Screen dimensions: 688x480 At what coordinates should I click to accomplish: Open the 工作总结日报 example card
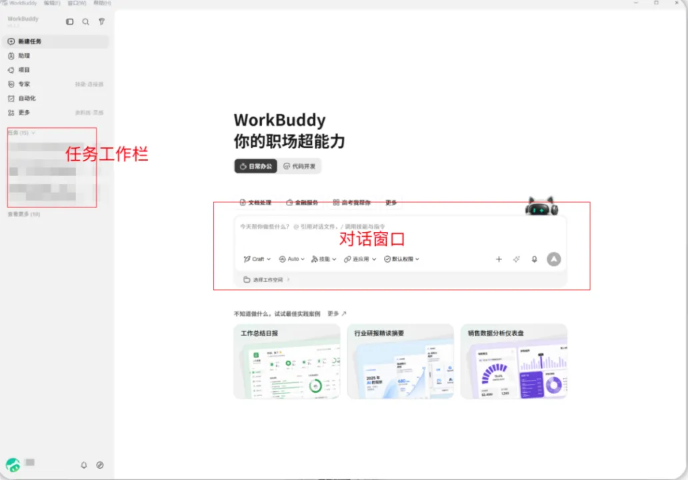287,361
